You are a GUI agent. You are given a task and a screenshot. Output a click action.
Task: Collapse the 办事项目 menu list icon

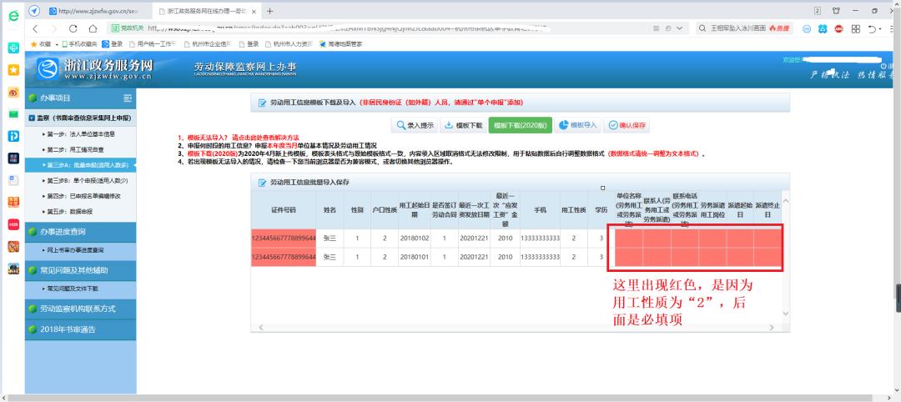click(128, 98)
